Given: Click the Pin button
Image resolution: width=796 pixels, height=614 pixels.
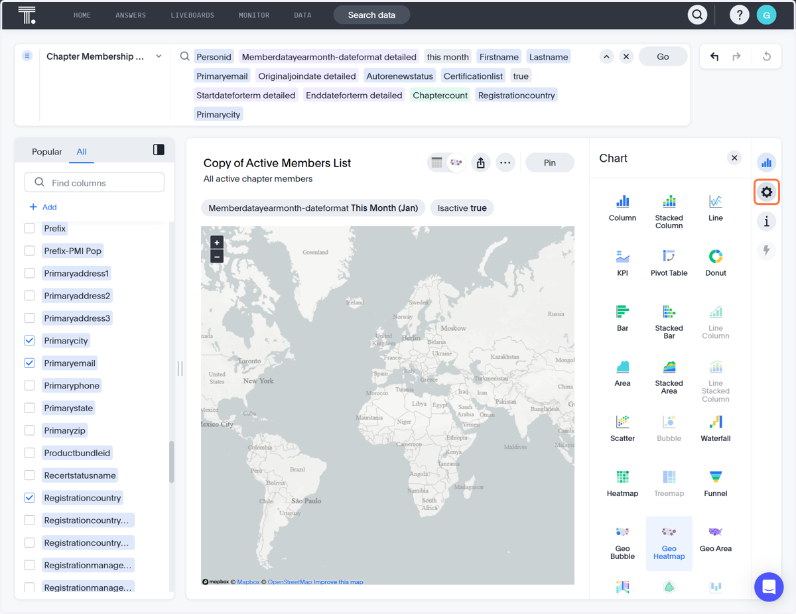Looking at the screenshot, I should click(x=550, y=162).
